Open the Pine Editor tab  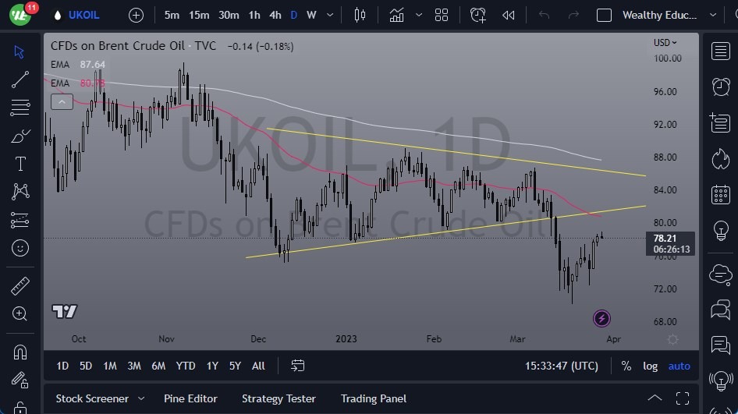coord(190,398)
